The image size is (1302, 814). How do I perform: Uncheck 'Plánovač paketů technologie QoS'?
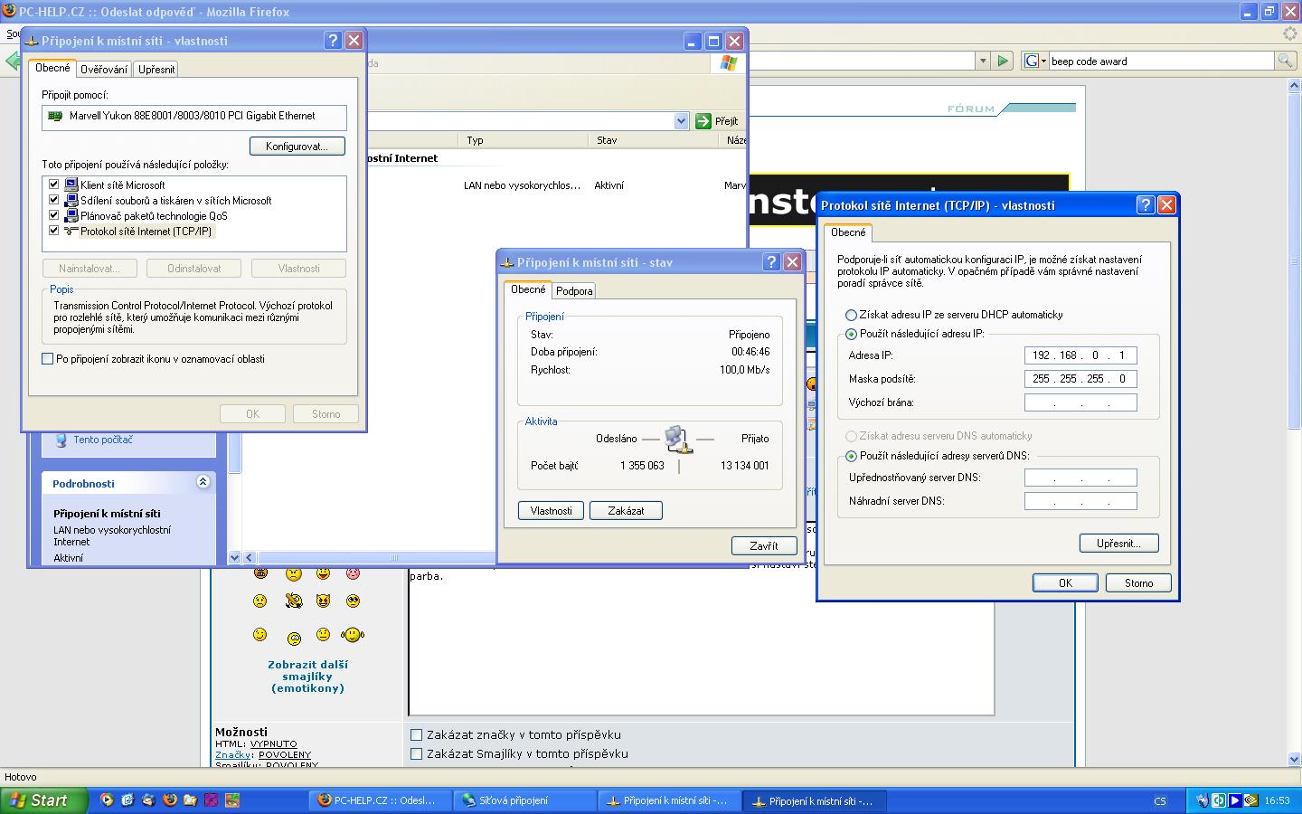pos(53,215)
